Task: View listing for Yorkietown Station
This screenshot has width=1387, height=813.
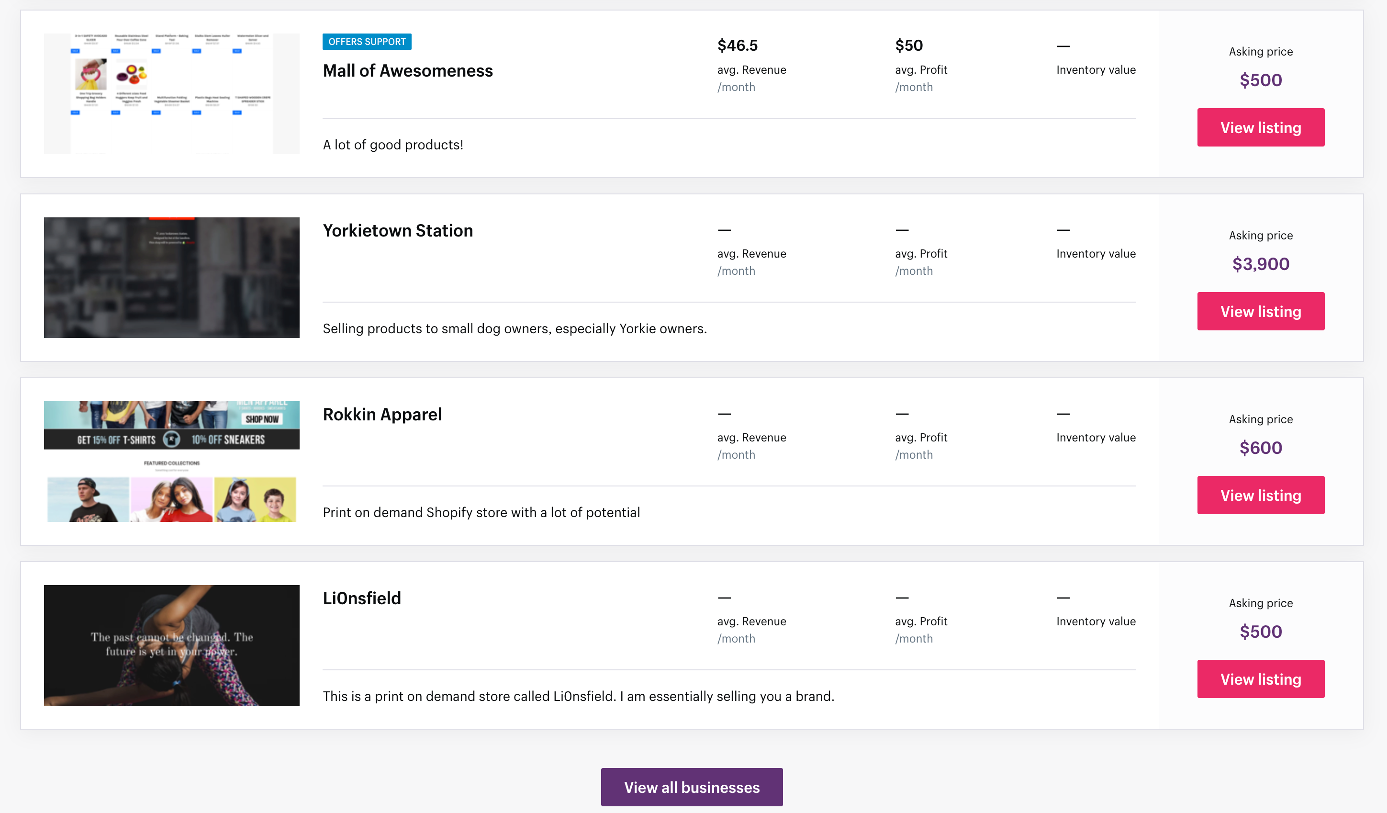Action: coord(1261,312)
